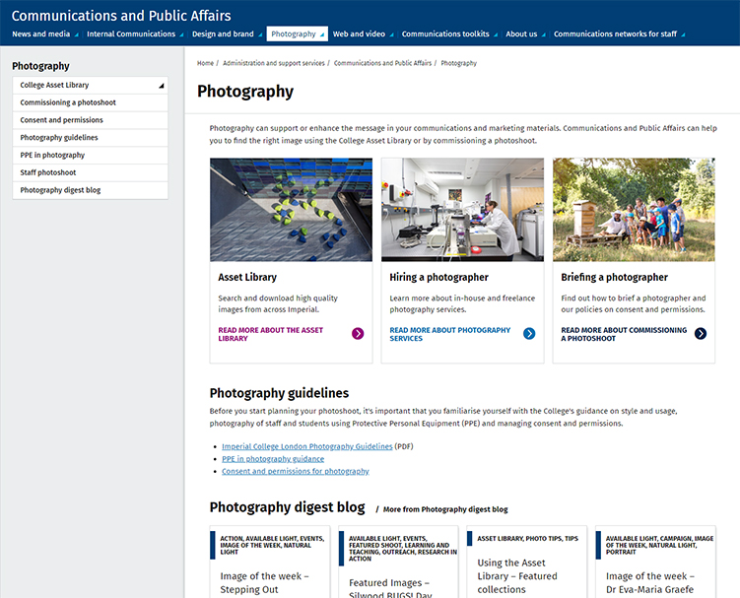Expand the Internal Communications menu arrow
The width and height of the screenshot is (740, 598).
[x=182, y=34]
